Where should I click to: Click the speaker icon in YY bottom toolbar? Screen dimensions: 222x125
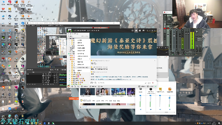[72, 86]
